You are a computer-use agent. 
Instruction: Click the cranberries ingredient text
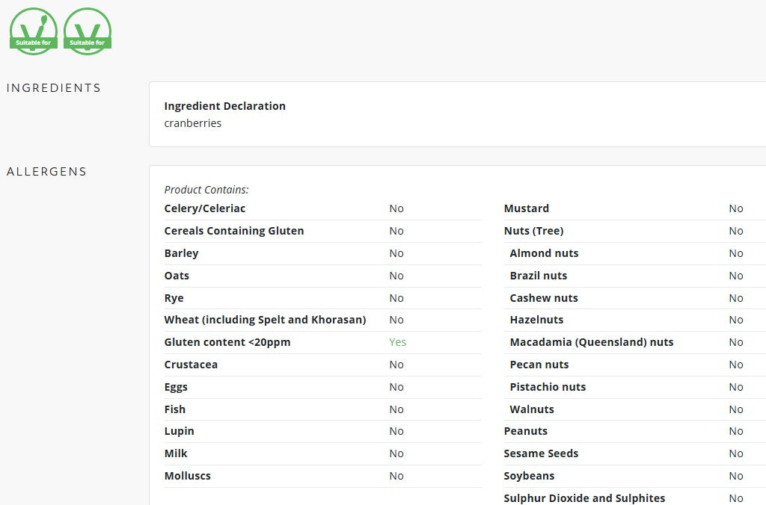192,123
